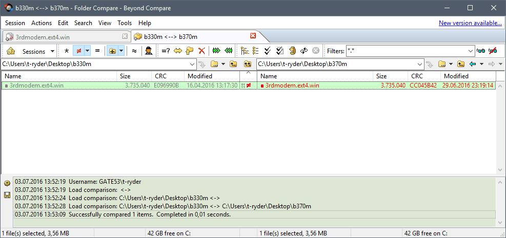Click the cyan Back arrow icon
Viewport: 506px width, 238px height.
473,64
